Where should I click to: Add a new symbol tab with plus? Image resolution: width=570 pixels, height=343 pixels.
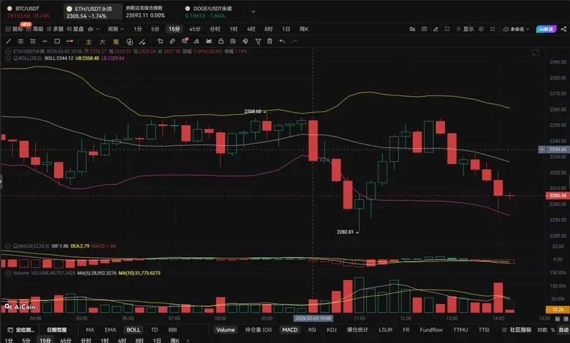point(253,12)
